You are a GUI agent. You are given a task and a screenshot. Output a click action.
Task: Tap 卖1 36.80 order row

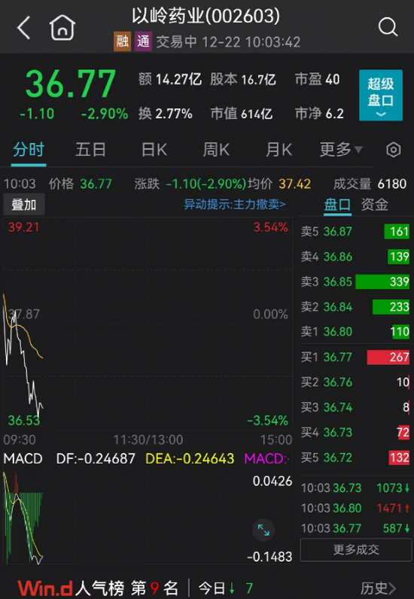tap(355, 332)
